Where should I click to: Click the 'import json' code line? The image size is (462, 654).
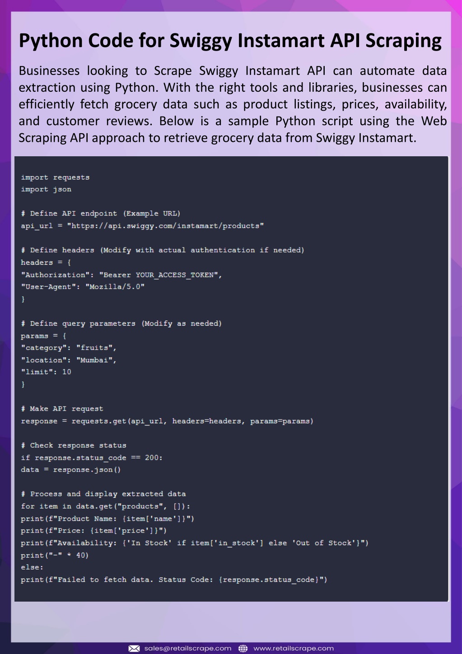coord(46,189)
